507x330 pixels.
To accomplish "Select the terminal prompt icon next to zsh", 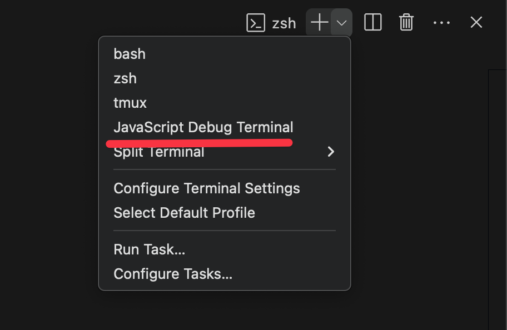I will (x=256, y=23).
